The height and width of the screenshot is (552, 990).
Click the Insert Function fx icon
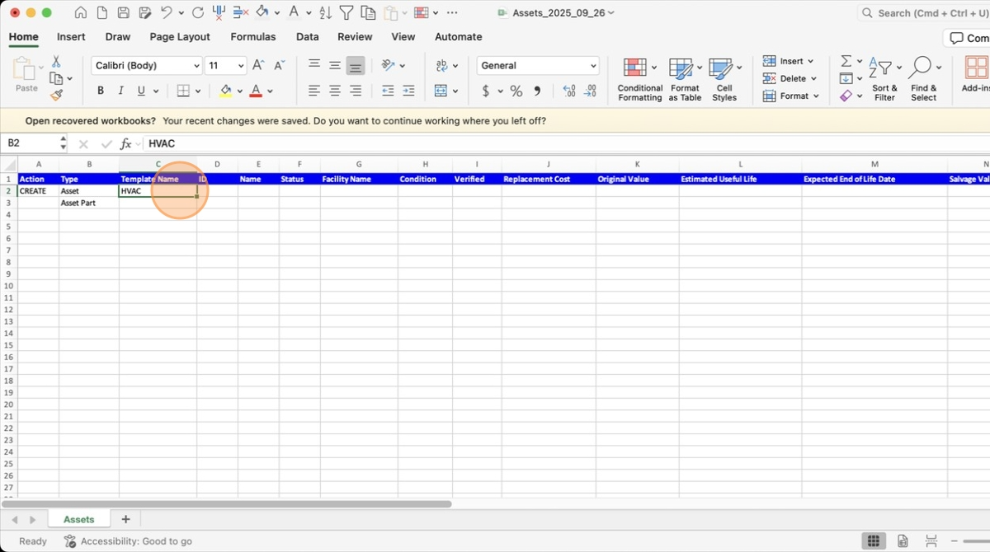126,143
